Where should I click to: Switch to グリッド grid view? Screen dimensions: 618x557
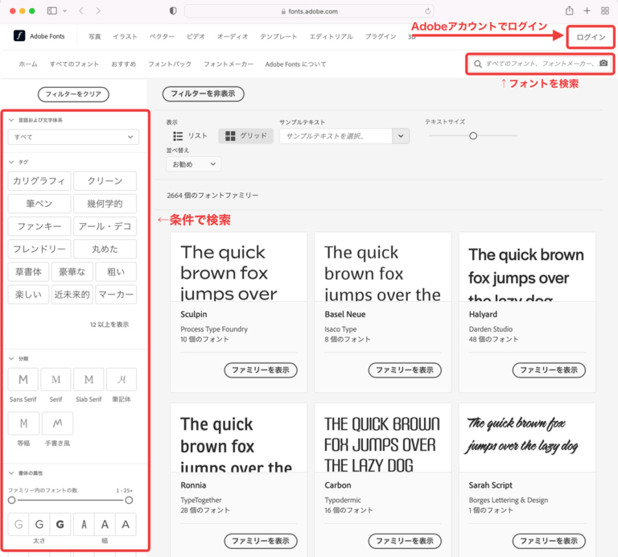[x=246, y=135]
